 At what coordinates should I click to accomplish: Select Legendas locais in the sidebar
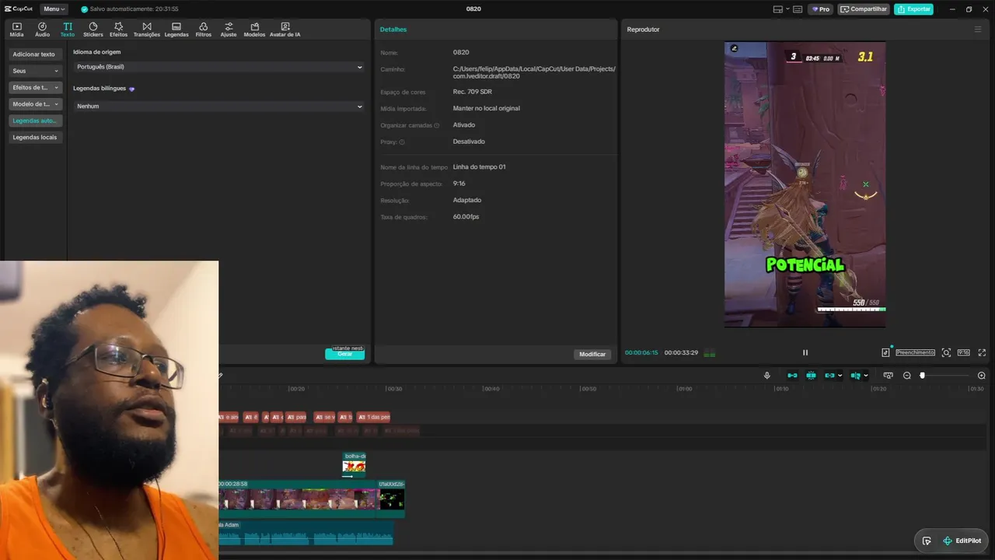click(35, 137)
